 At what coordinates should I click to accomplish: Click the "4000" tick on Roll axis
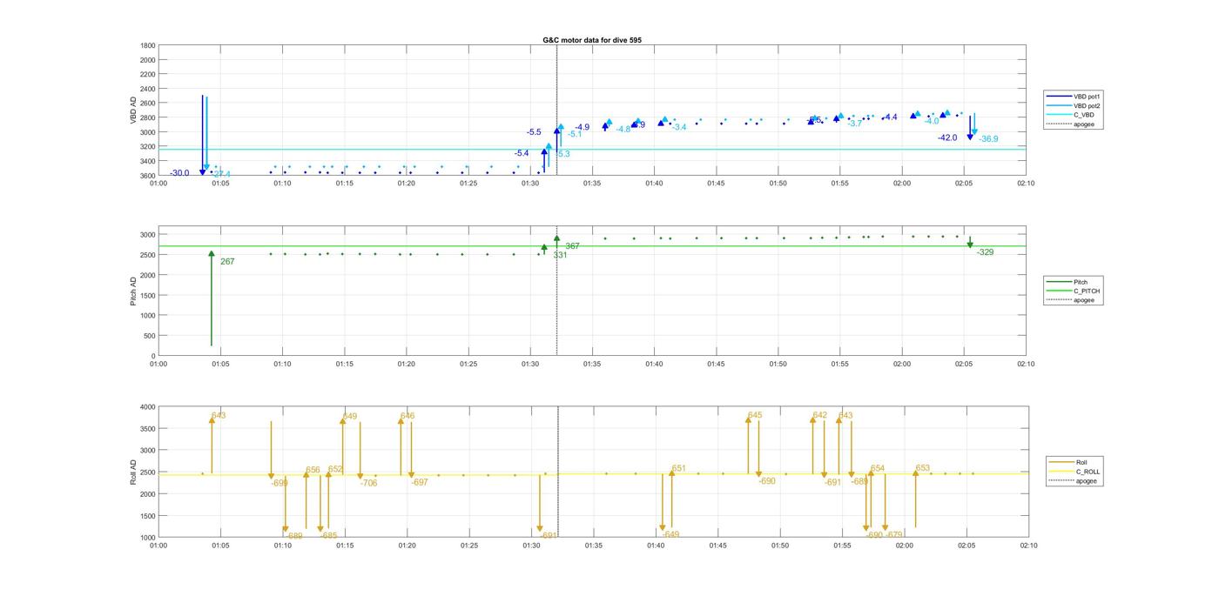click(148, 407)
